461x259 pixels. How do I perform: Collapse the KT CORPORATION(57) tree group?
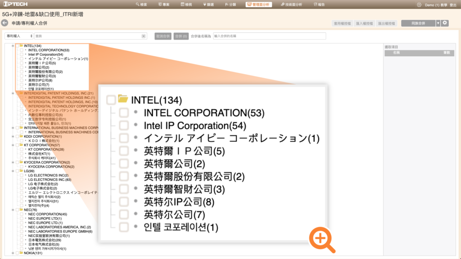tap(13, 145)
